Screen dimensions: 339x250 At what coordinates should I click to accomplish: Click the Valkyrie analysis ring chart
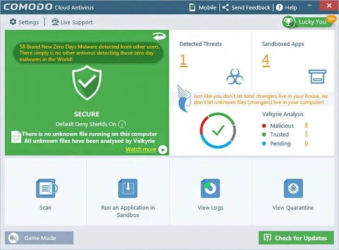tap(218, 131)
